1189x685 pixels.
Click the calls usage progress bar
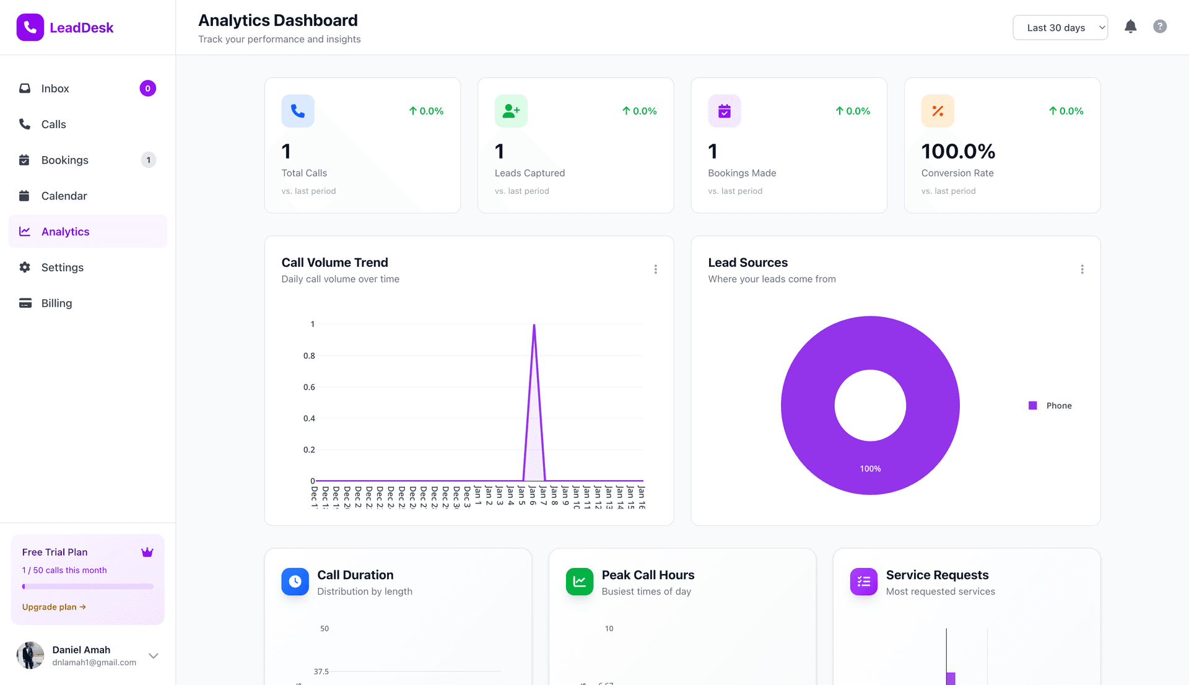87,586
